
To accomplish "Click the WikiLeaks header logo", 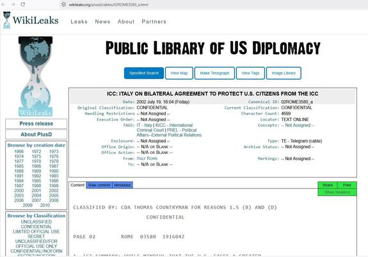I will [31, 21].
